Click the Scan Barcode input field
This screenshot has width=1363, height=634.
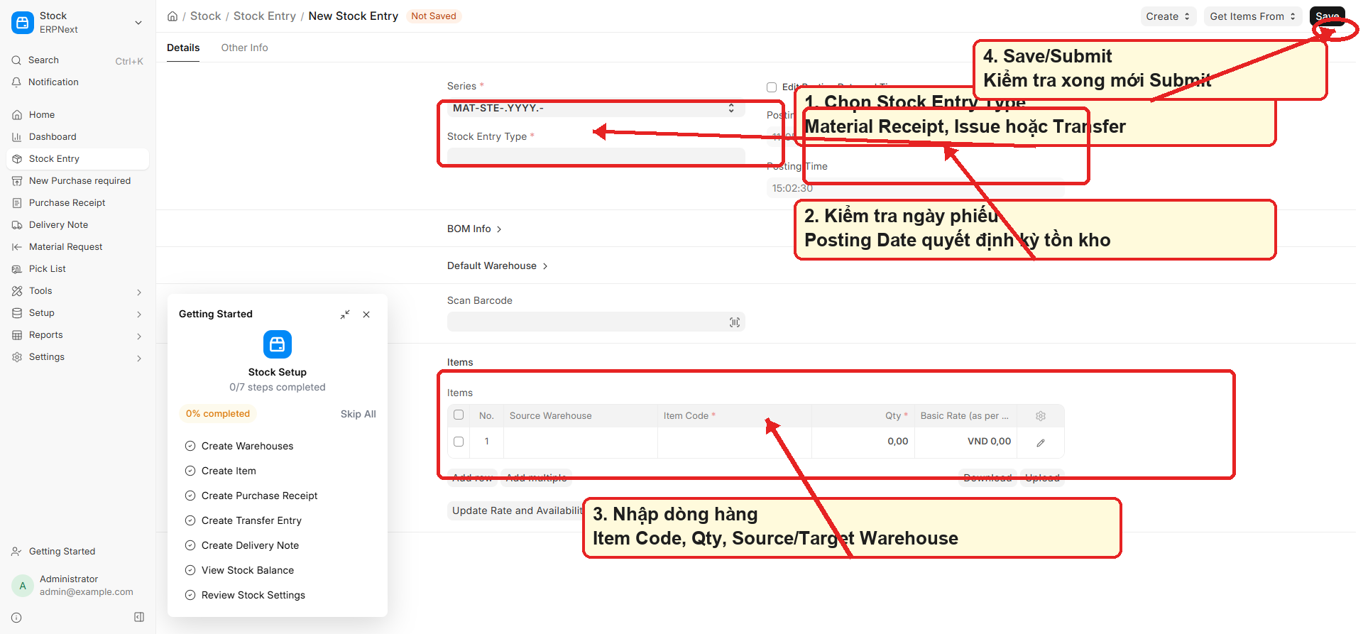tap(596, 322)
